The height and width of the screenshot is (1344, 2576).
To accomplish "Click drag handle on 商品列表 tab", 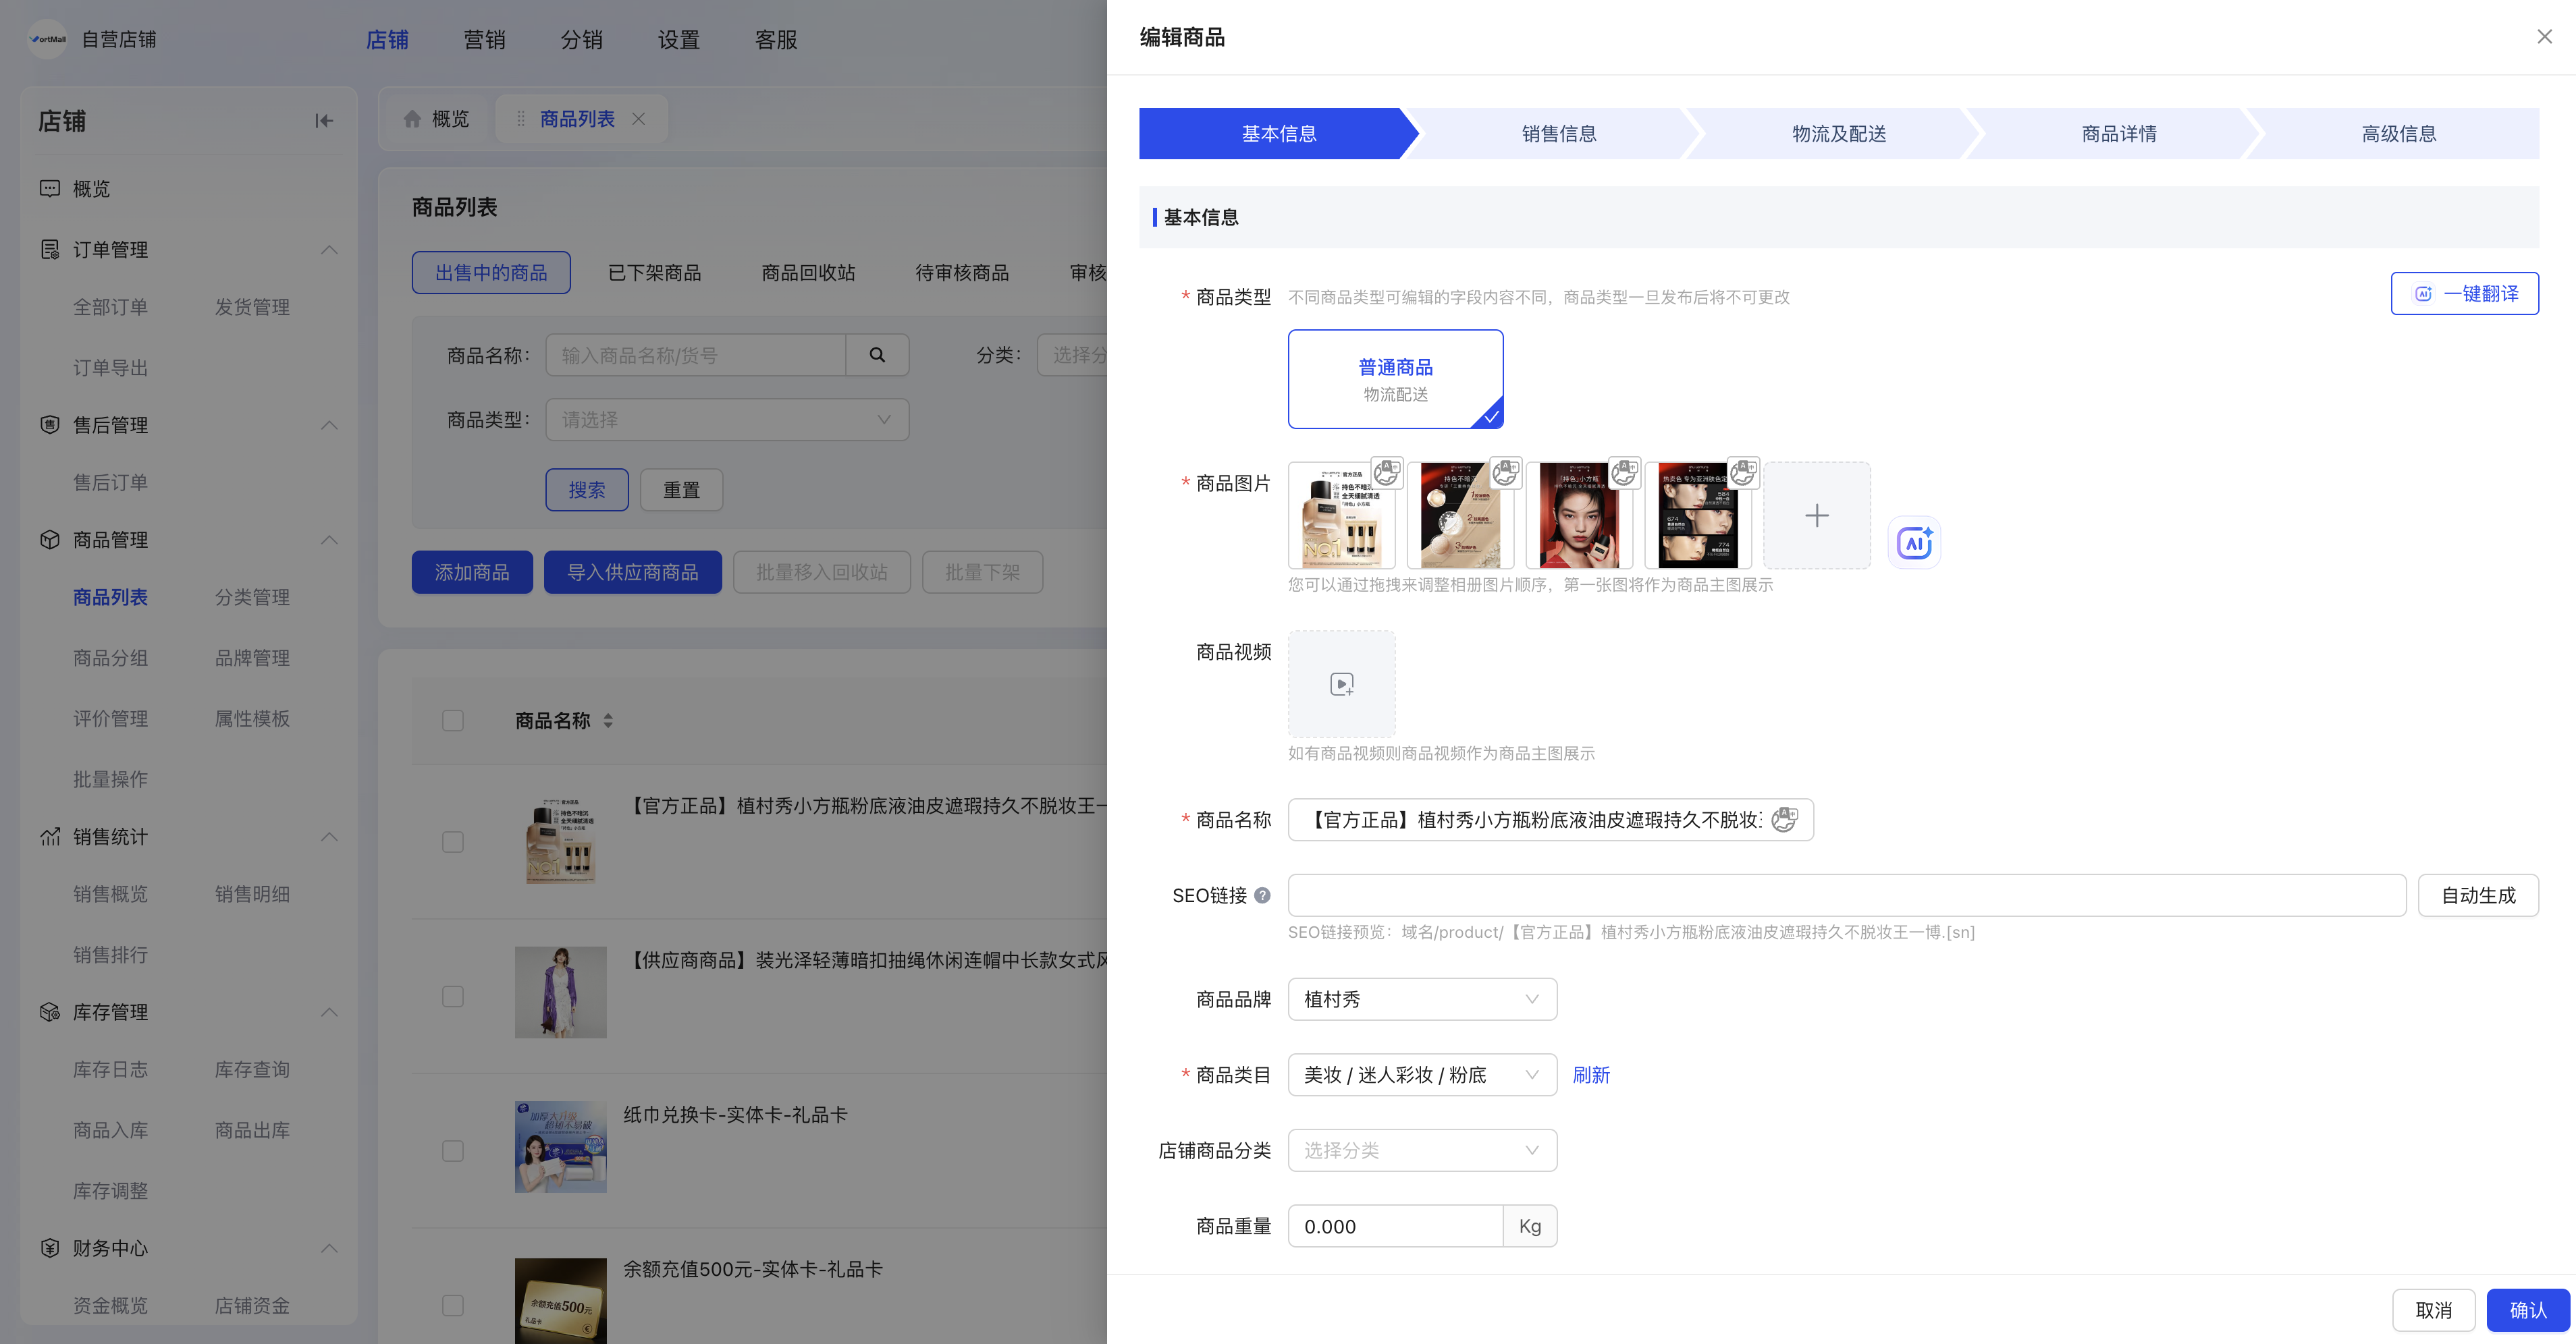I will [521, 119].
